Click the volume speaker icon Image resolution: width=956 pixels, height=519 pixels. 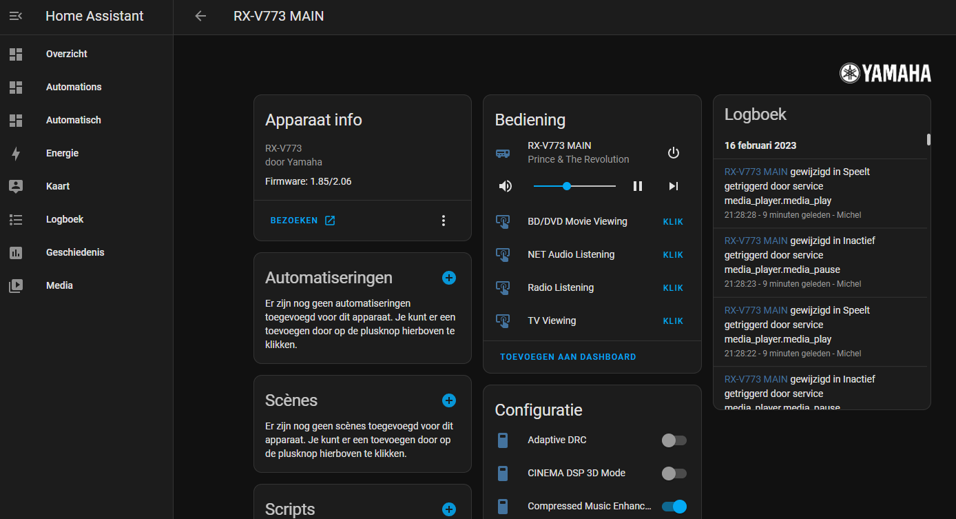click(506, 185)
